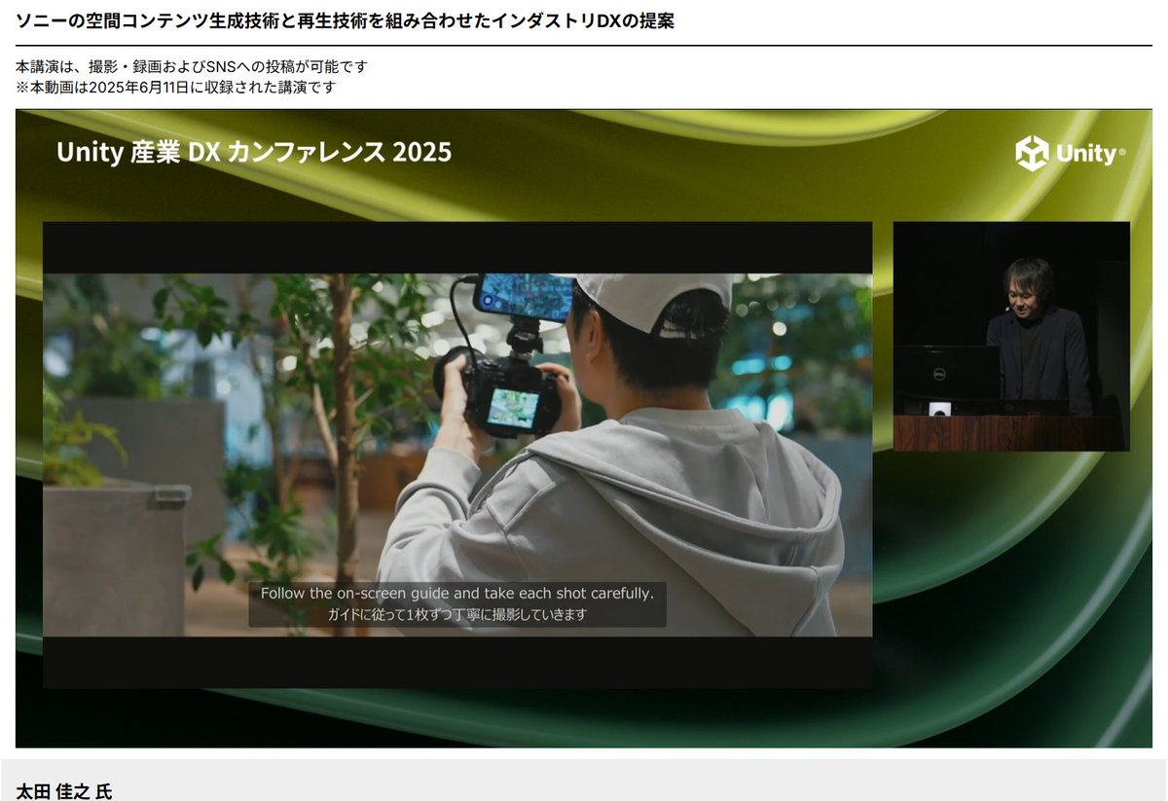Click the text "Unity 産業 DX カンファレンス 2025"
The image size is (1168, 801).
(254, 152)
